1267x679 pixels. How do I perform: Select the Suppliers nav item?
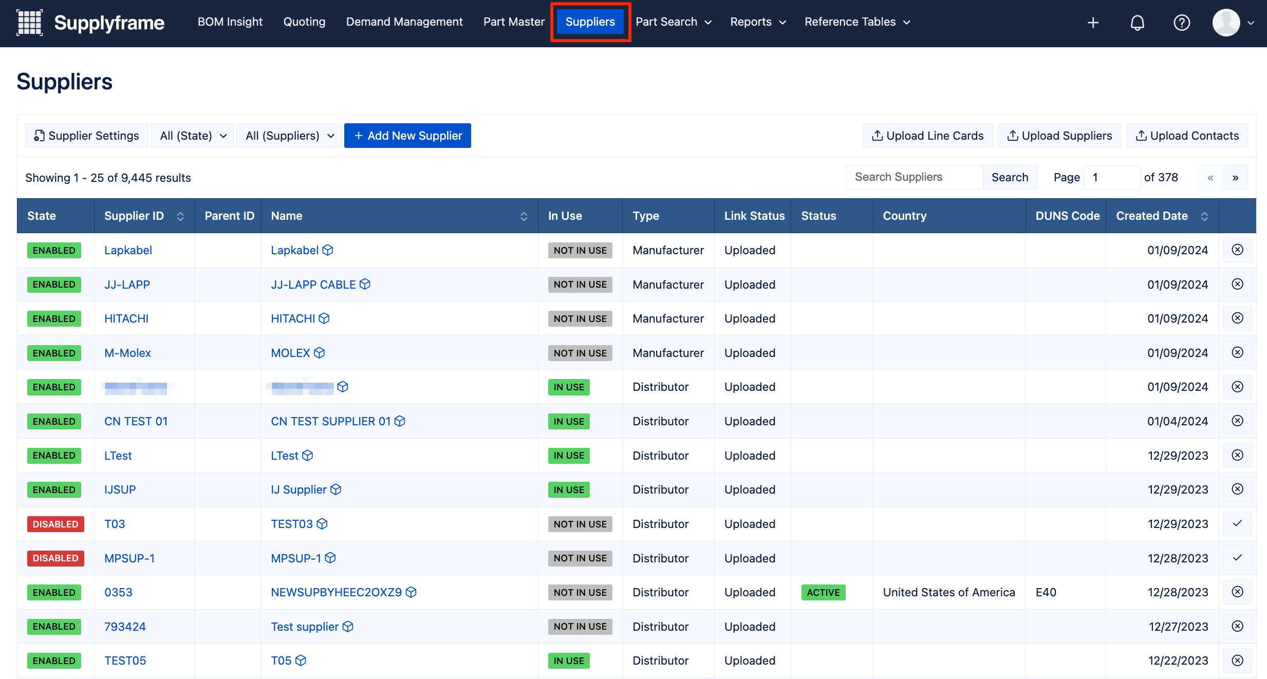point(590,22)
